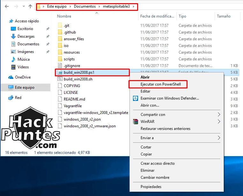Sort by Tamaño column header
Image resolution: width=243 pixels, height=196 pixels.
click(x=224, y=16)
